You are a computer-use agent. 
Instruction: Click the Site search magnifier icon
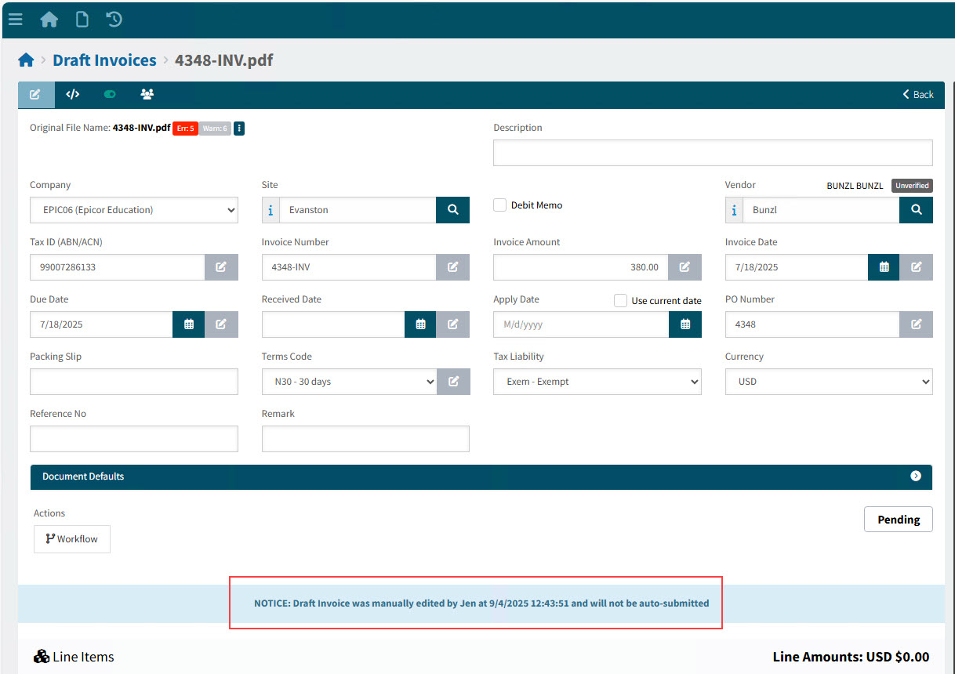[x=452, y=210]
